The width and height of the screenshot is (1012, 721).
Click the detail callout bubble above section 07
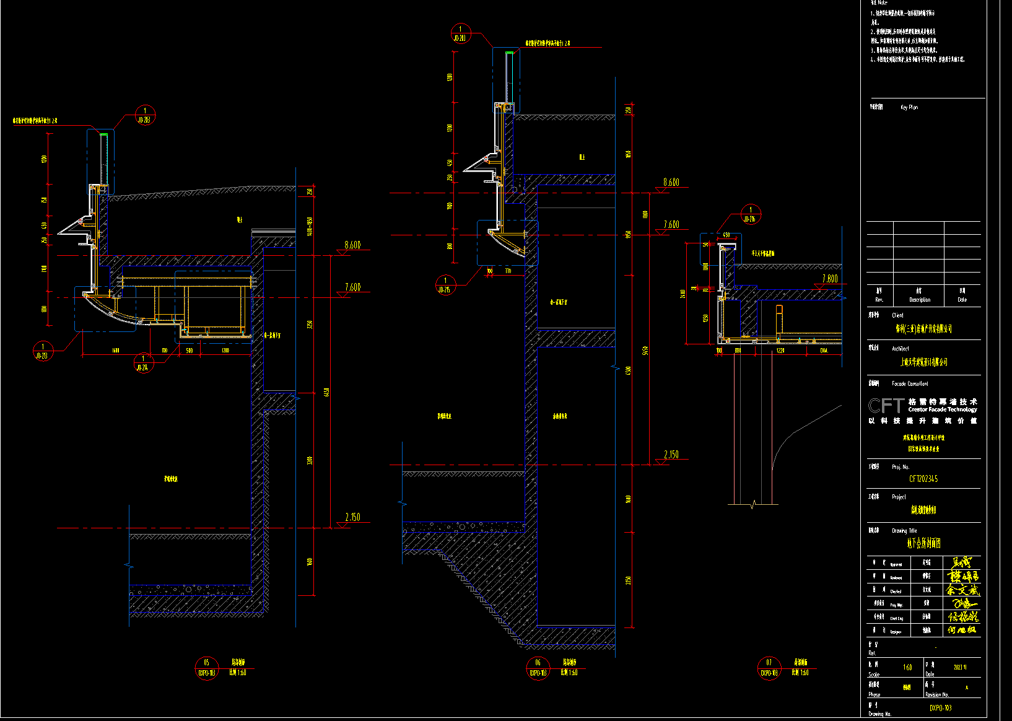(x=750, y=214)
